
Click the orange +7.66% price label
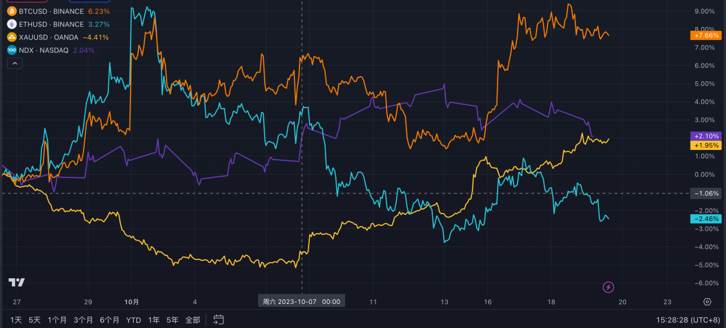coord(707,35)
